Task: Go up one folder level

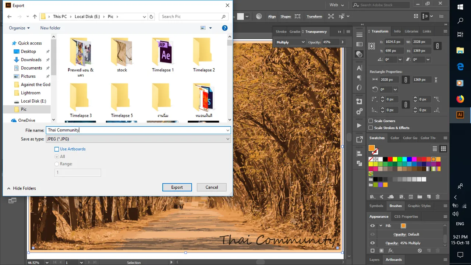Action: coord(35,17)
